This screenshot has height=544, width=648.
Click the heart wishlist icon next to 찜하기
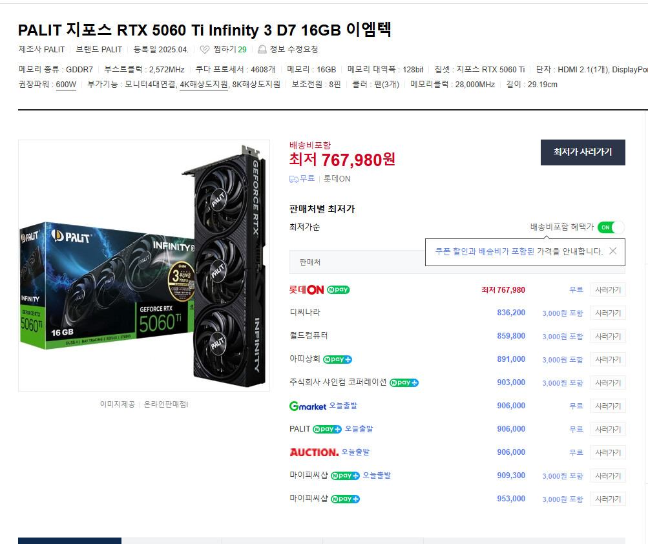point(205,50)
